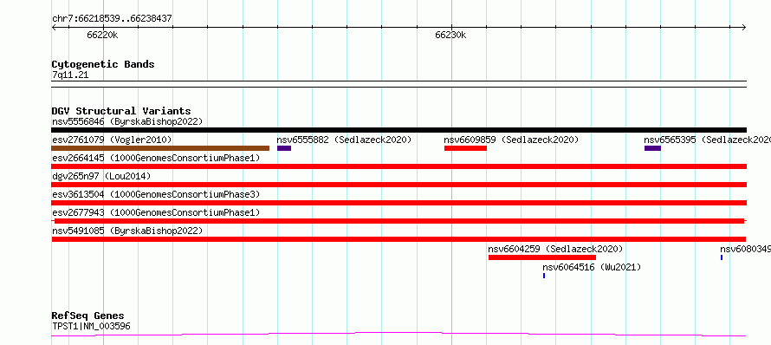Select the red nsv6604259 variant bar
The height and width of the screenshot is (345, 771).
point(542,257)
